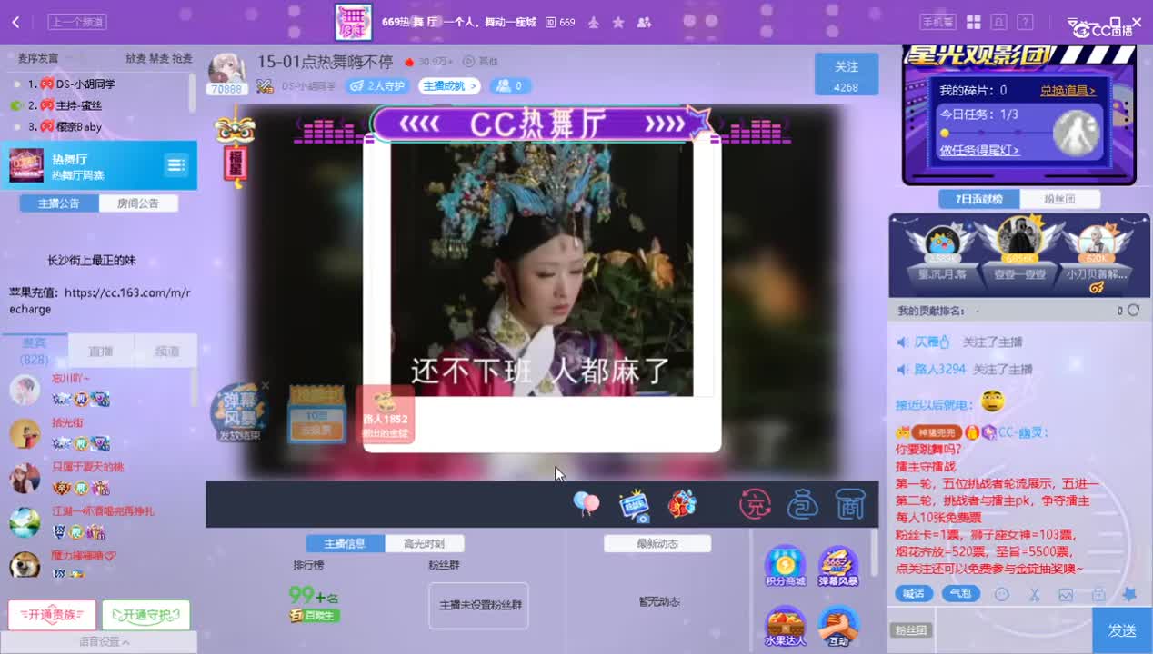This screenshot has width=1153, height=654.
Task: Click the camera screenshot gift icon
Action: pos(634,505)
